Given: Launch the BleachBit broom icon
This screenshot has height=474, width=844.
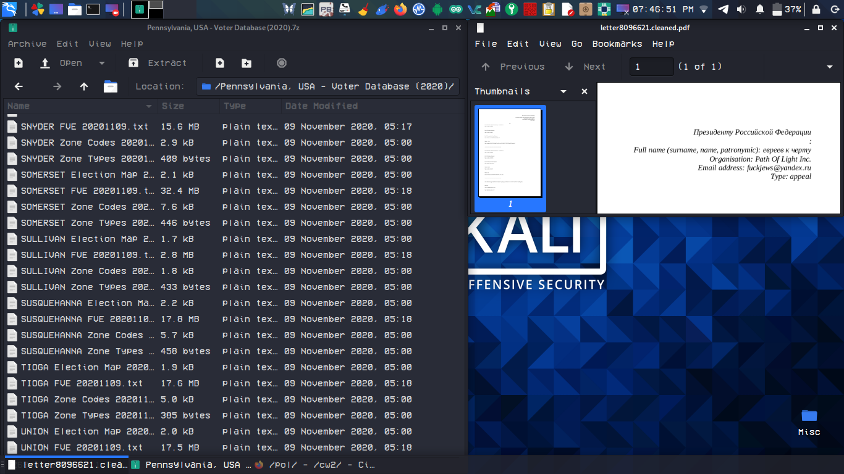Looking at the screenshot, I should tap(363, 9).
